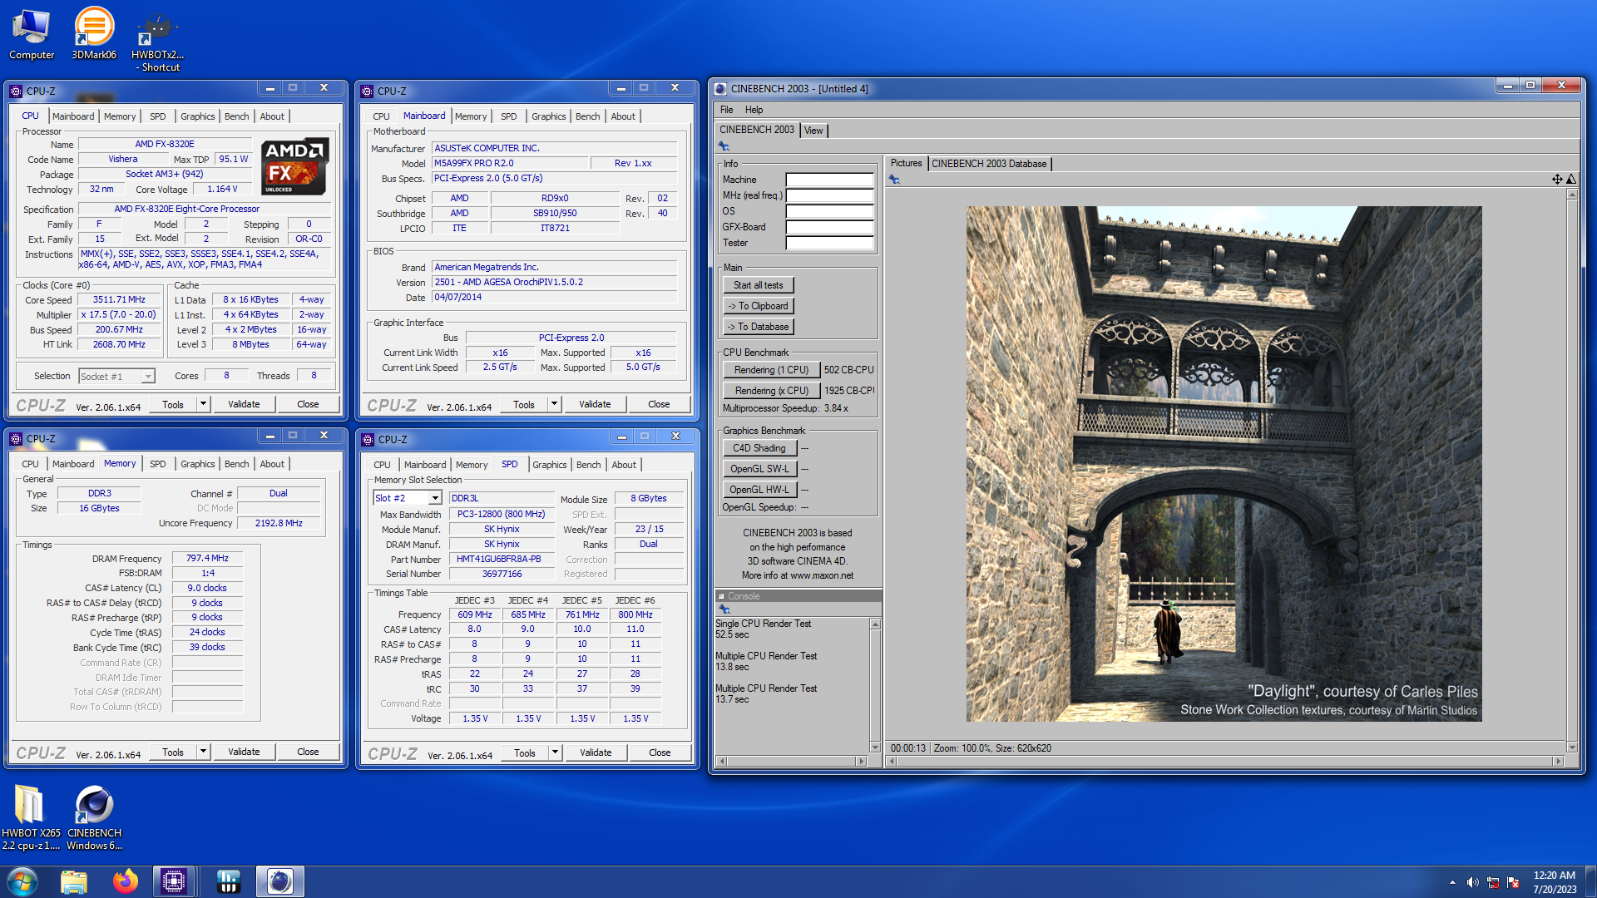1597x898 pixels.
Task: Click the move cross icon in Pictures panel
Action: pos(1557,180)
